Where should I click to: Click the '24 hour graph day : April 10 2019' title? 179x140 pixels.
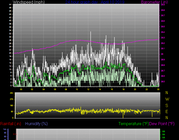(x=95, y=2)
